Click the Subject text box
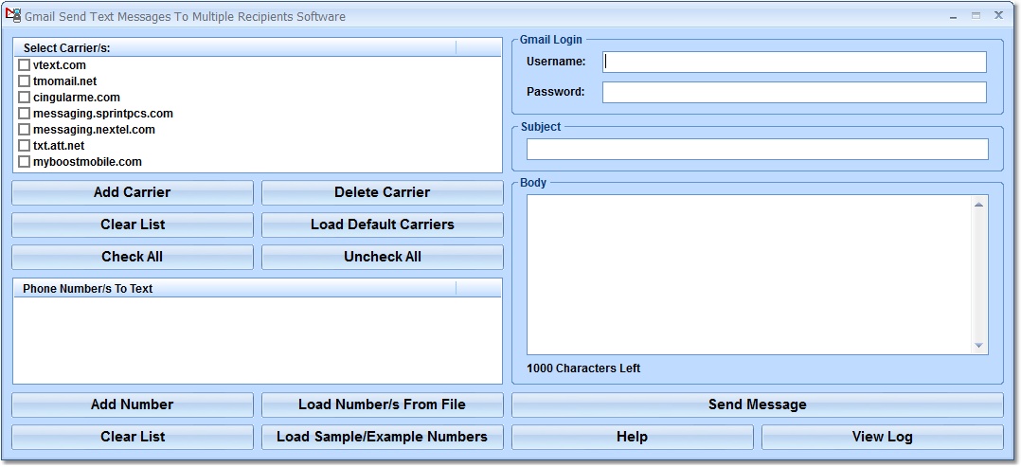 point(758,149)
